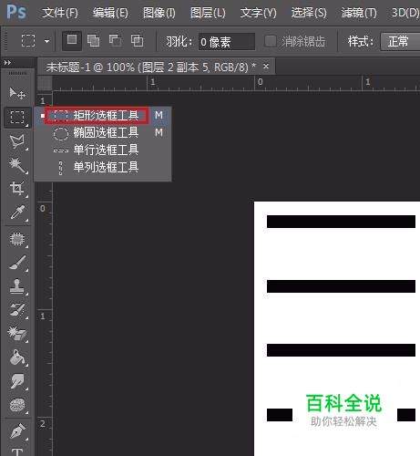Screen dimensions: 420x456
Task: Open the 样式 style dropdown
Action: coord(400,42)
